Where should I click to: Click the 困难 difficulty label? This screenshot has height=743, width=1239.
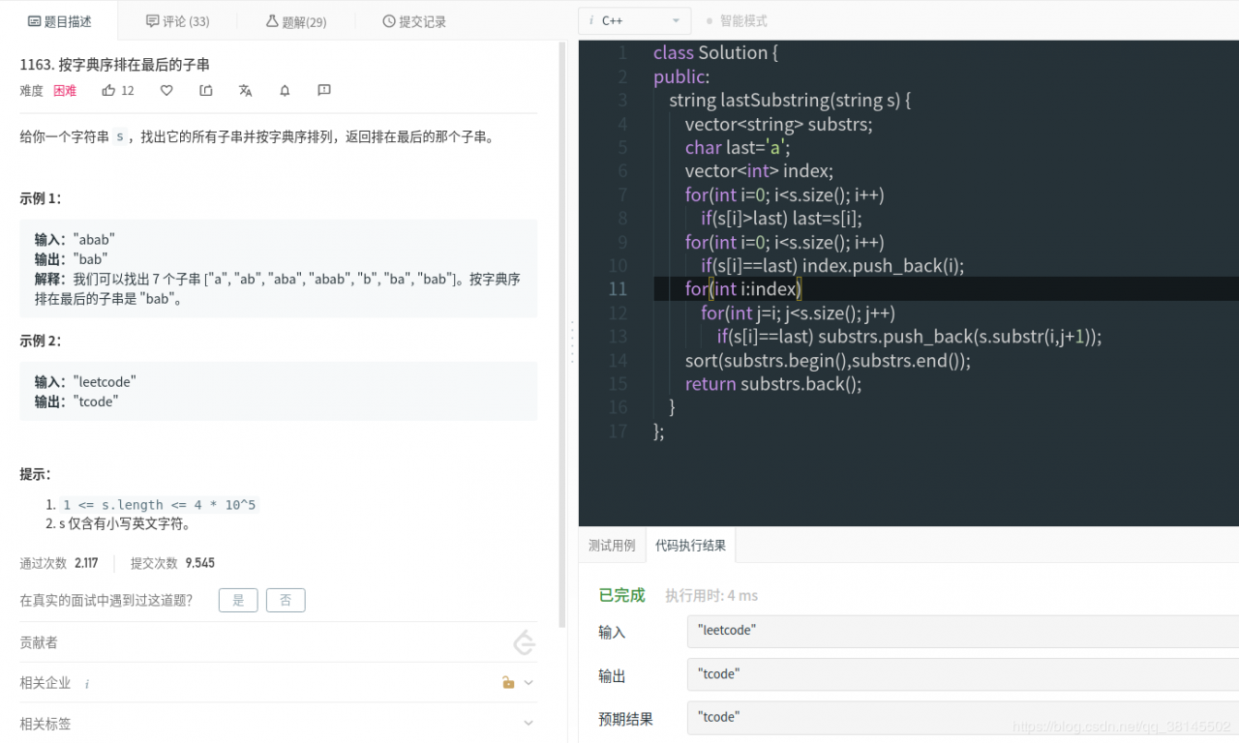[65, 90]
